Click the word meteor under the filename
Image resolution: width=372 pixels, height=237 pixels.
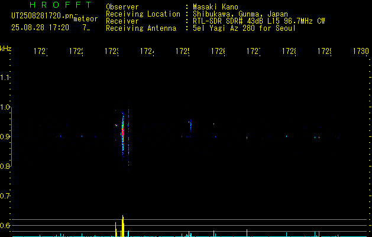86,19
